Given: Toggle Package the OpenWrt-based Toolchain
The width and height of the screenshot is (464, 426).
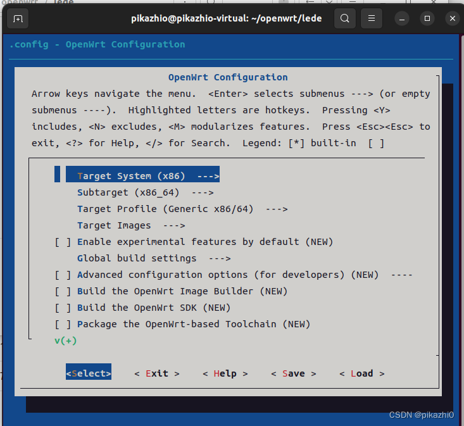Looking at the screenshot, I should pos(63,324).
